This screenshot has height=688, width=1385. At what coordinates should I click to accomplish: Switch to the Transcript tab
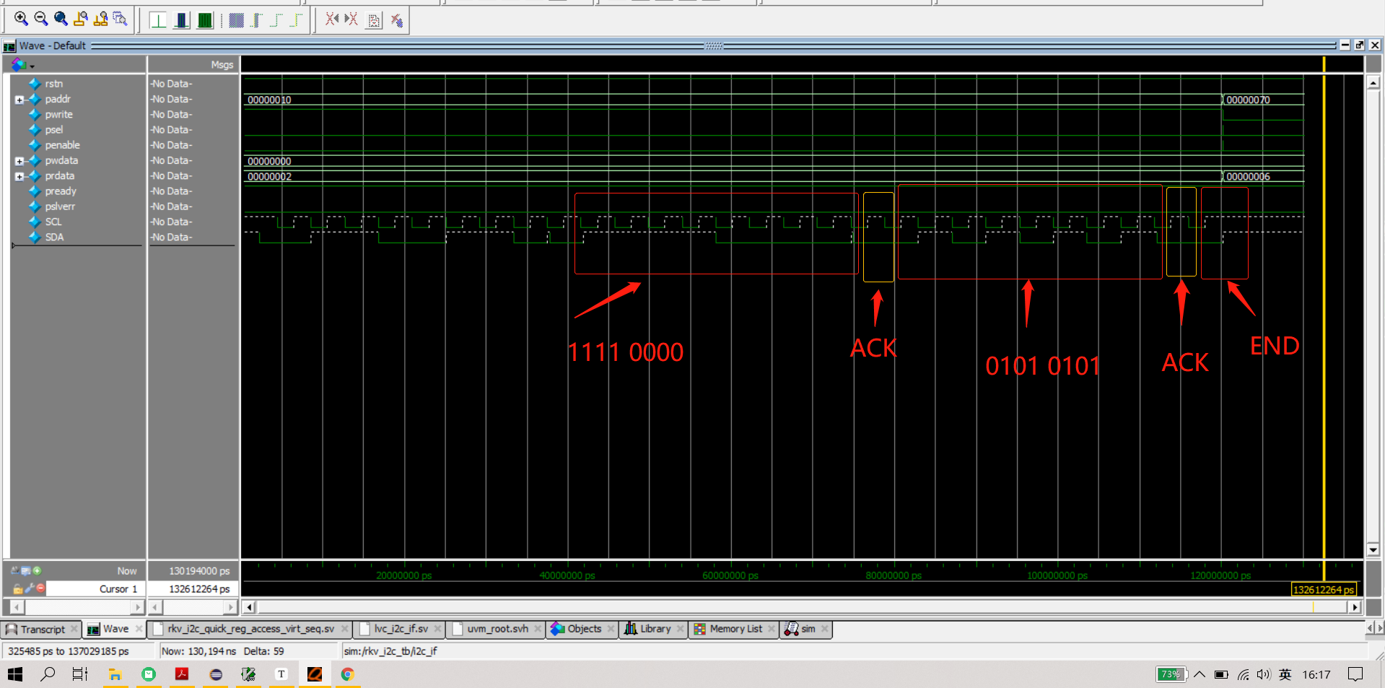pos(41,629)
